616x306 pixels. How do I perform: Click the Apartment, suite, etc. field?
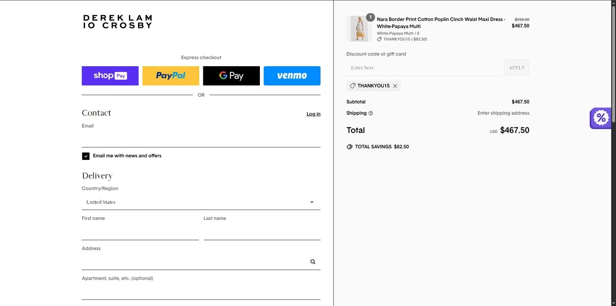(x=201, y=292)
